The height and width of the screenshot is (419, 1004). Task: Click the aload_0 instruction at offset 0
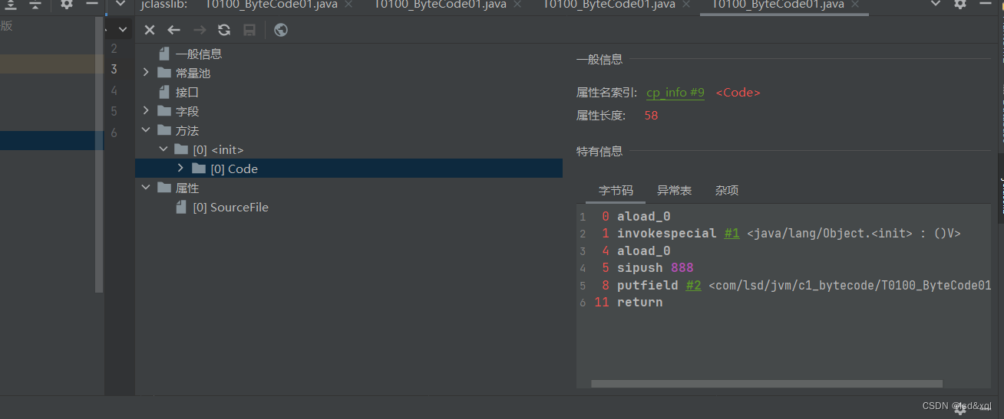643,217
